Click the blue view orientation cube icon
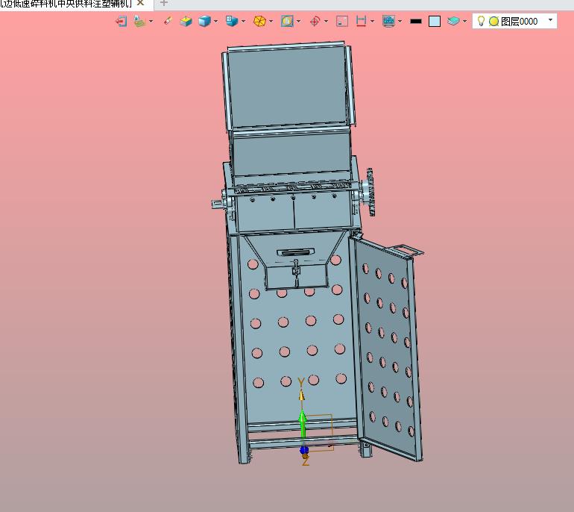Viewport: 574px width, 512px height. pyautogui.click(x=232, y=21)
